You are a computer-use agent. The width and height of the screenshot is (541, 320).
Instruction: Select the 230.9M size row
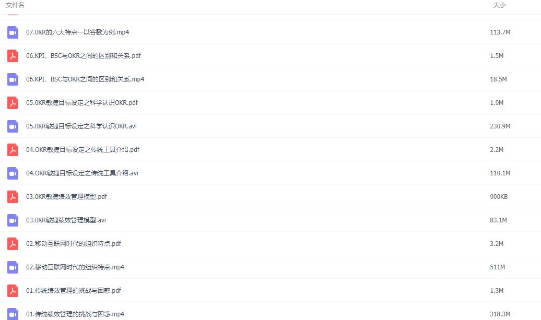(x=270, y=126)
